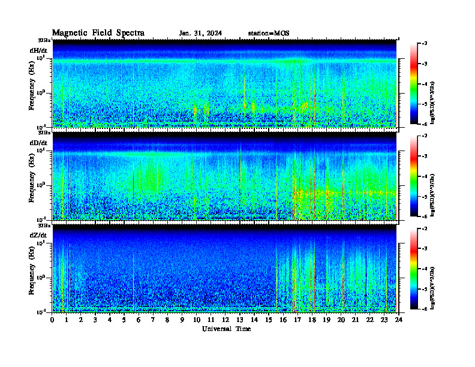The height and width of the screenshot is (367, 475).
Task: Click the 10^1 frequency tick of dD/dt panel
Action: [41, 151]
